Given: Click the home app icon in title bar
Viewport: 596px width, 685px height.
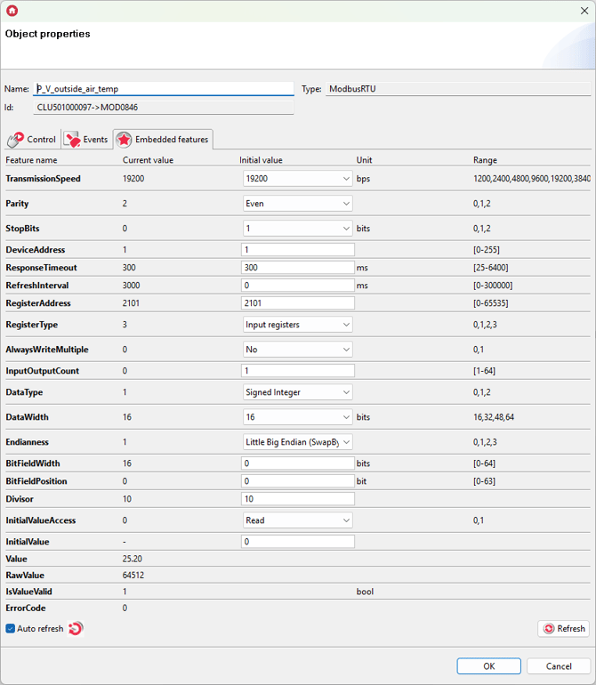Looking at the screenshot, I should pos(12,11).
